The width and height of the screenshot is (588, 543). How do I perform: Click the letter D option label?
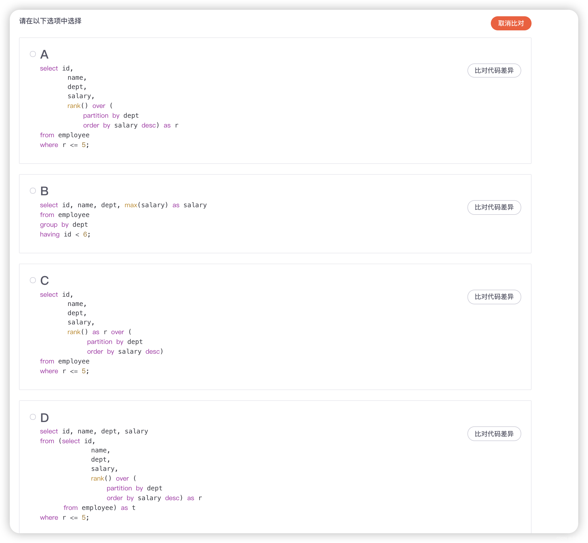pos(45,417)
